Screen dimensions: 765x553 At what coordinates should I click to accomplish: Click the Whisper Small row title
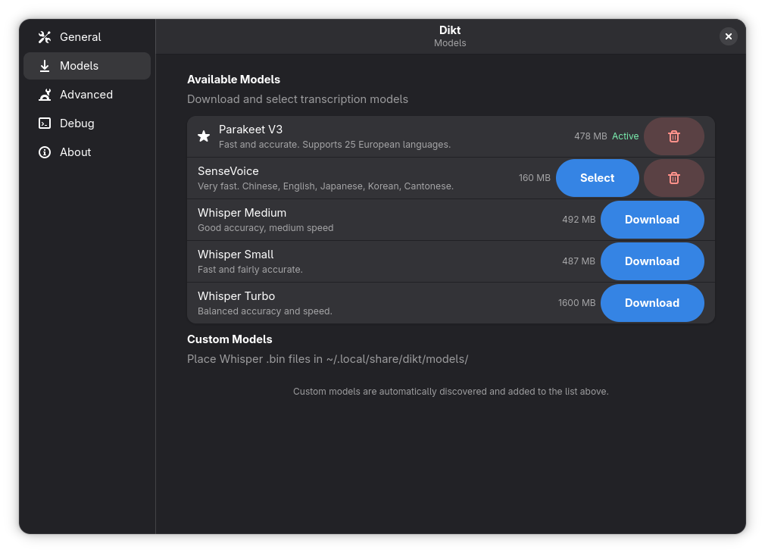pyautogui.click(x=236, y=255)
